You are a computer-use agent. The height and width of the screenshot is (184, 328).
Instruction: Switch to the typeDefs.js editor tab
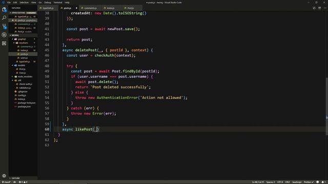click(48, 8)
